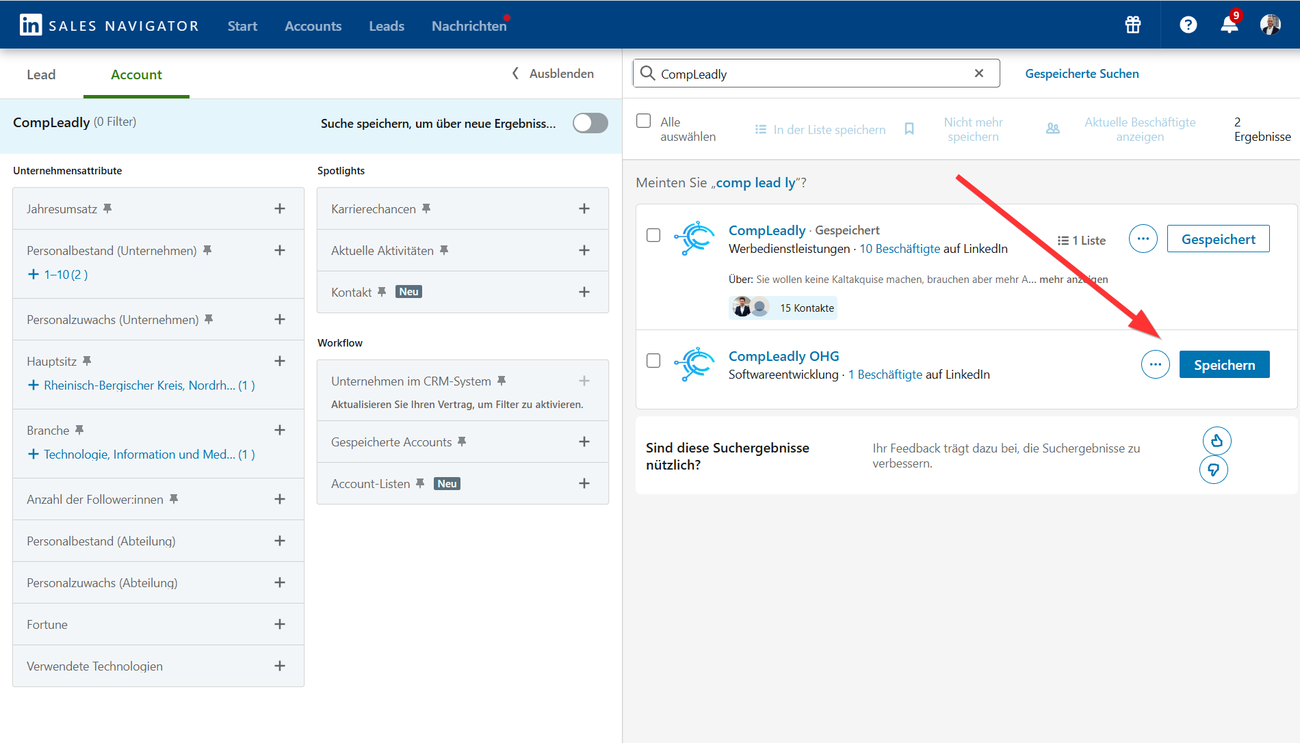Pin the Personalzuwachs (Unternehmen) filter
The width and height of the screenshot is (1300, 743).
pos(209,319)
